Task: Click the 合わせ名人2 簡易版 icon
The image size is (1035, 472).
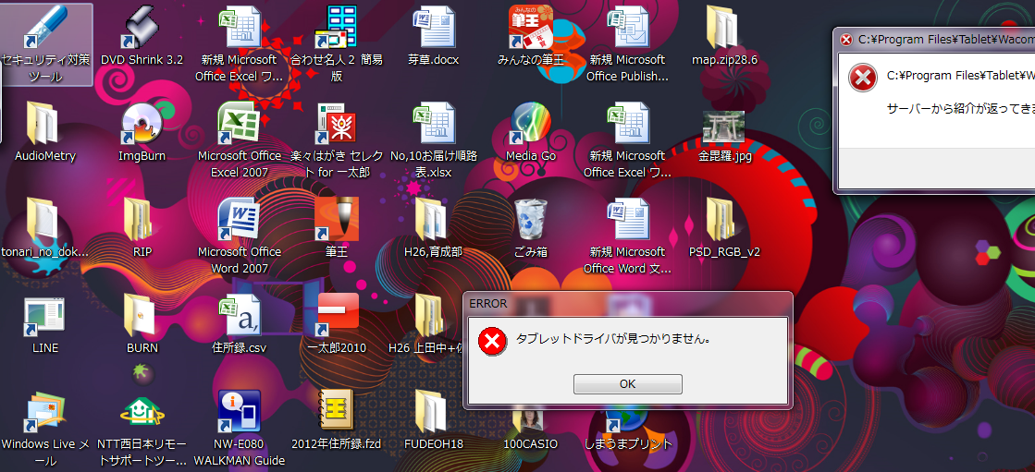Action: [337, 42]
